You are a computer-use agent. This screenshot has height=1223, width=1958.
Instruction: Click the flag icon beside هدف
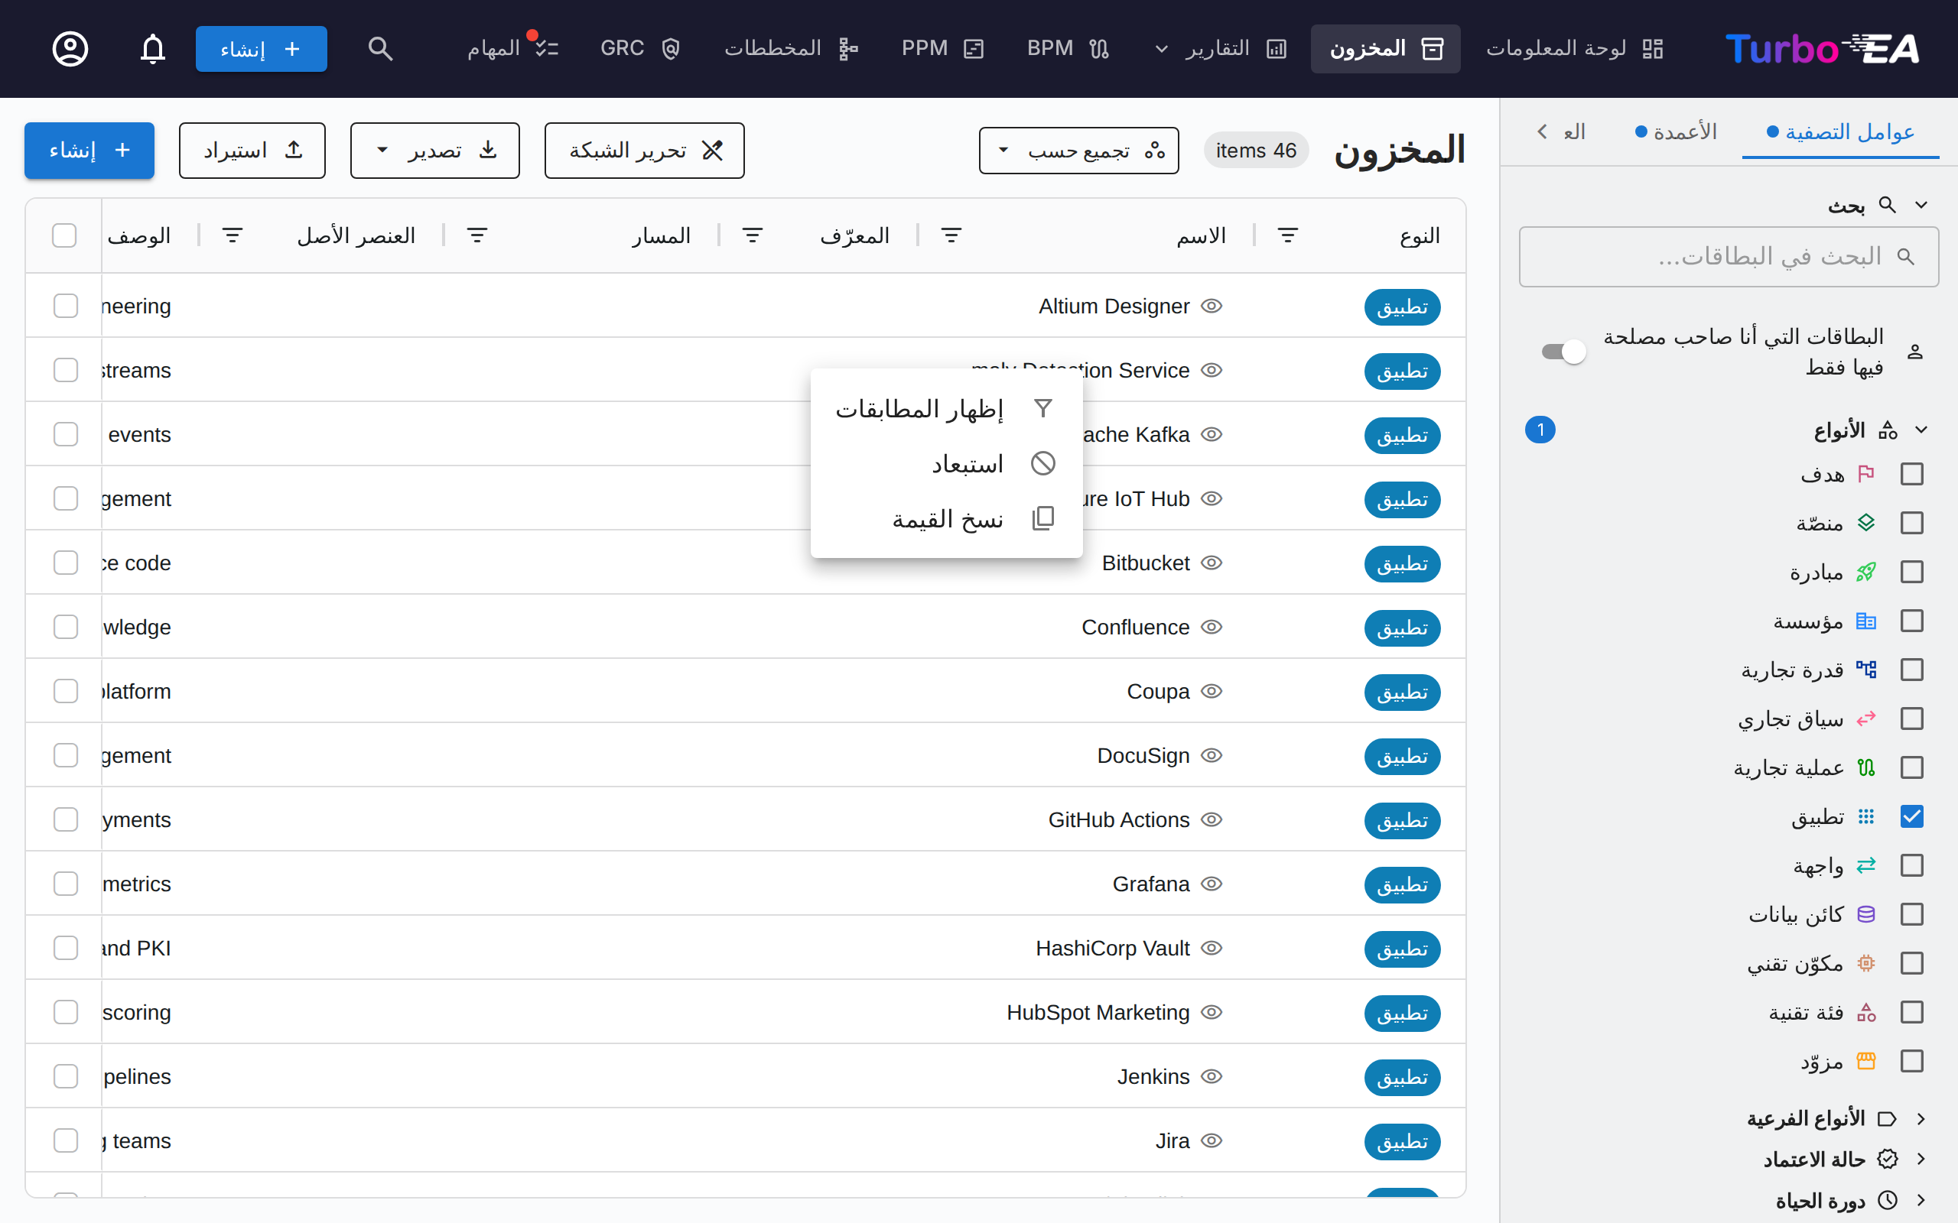1865,474
